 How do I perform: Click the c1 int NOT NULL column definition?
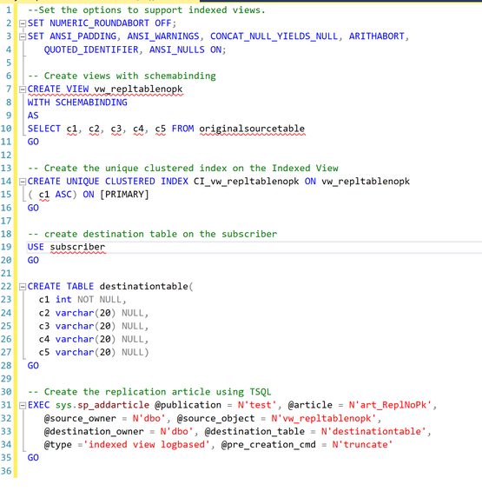coord(83,300)
